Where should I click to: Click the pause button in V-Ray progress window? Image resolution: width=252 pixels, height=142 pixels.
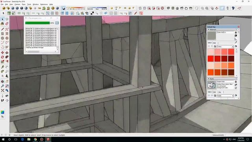click(x=57, y=23)
